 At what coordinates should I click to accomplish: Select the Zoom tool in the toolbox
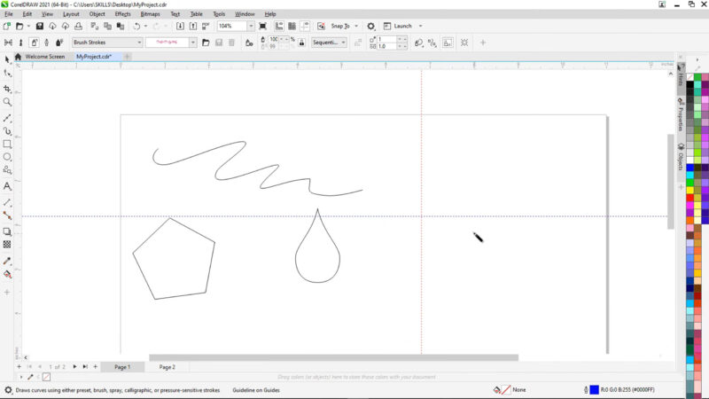pos(7,102)
